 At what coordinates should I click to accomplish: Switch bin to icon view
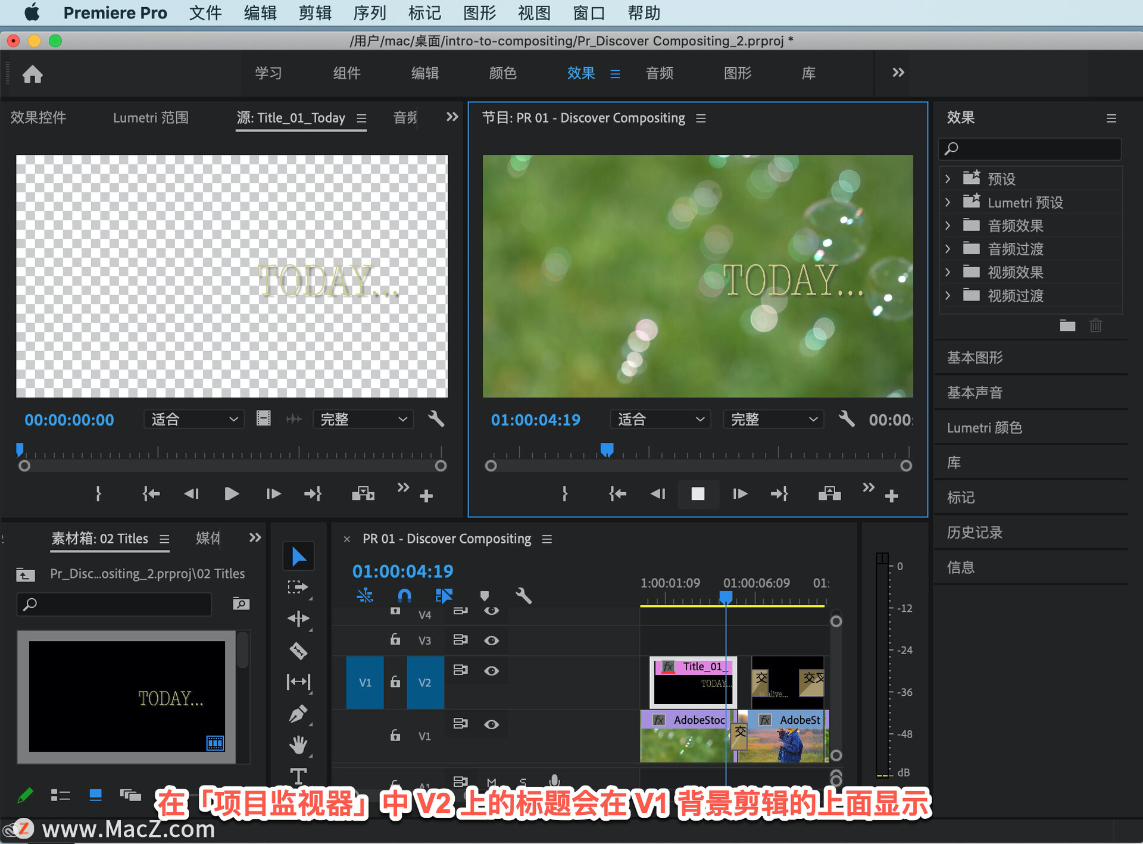[x=95, y=795]
